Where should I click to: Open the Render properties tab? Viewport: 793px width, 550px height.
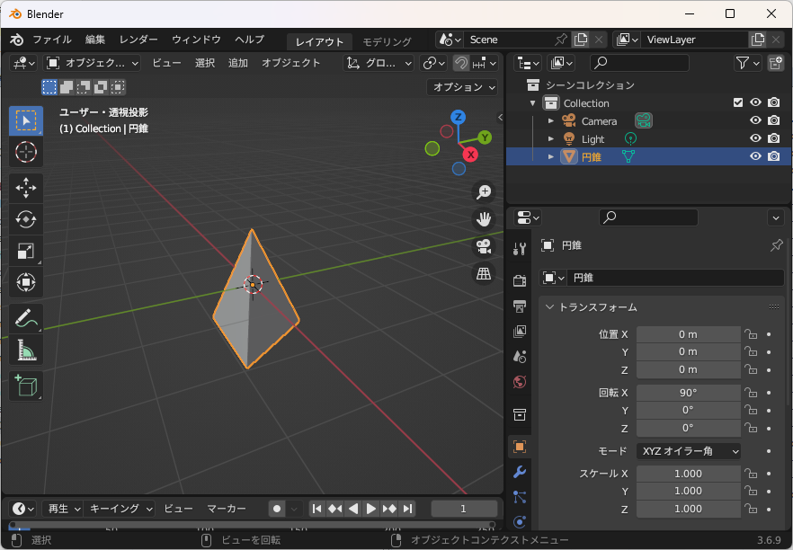click(520, 281)
